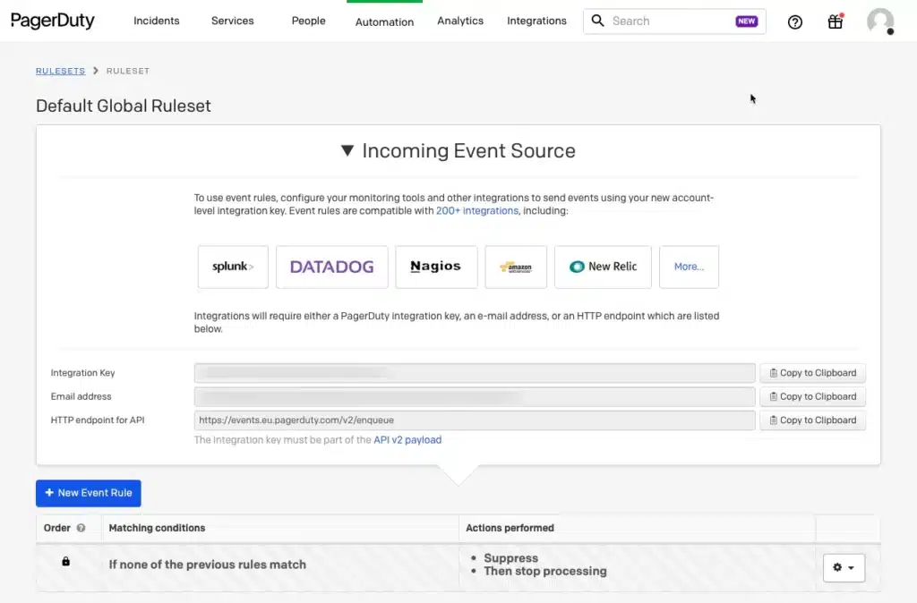Click the HTTP endpoint for API field
The height and width of the screenshot is (603, 917).
[475, 420]
